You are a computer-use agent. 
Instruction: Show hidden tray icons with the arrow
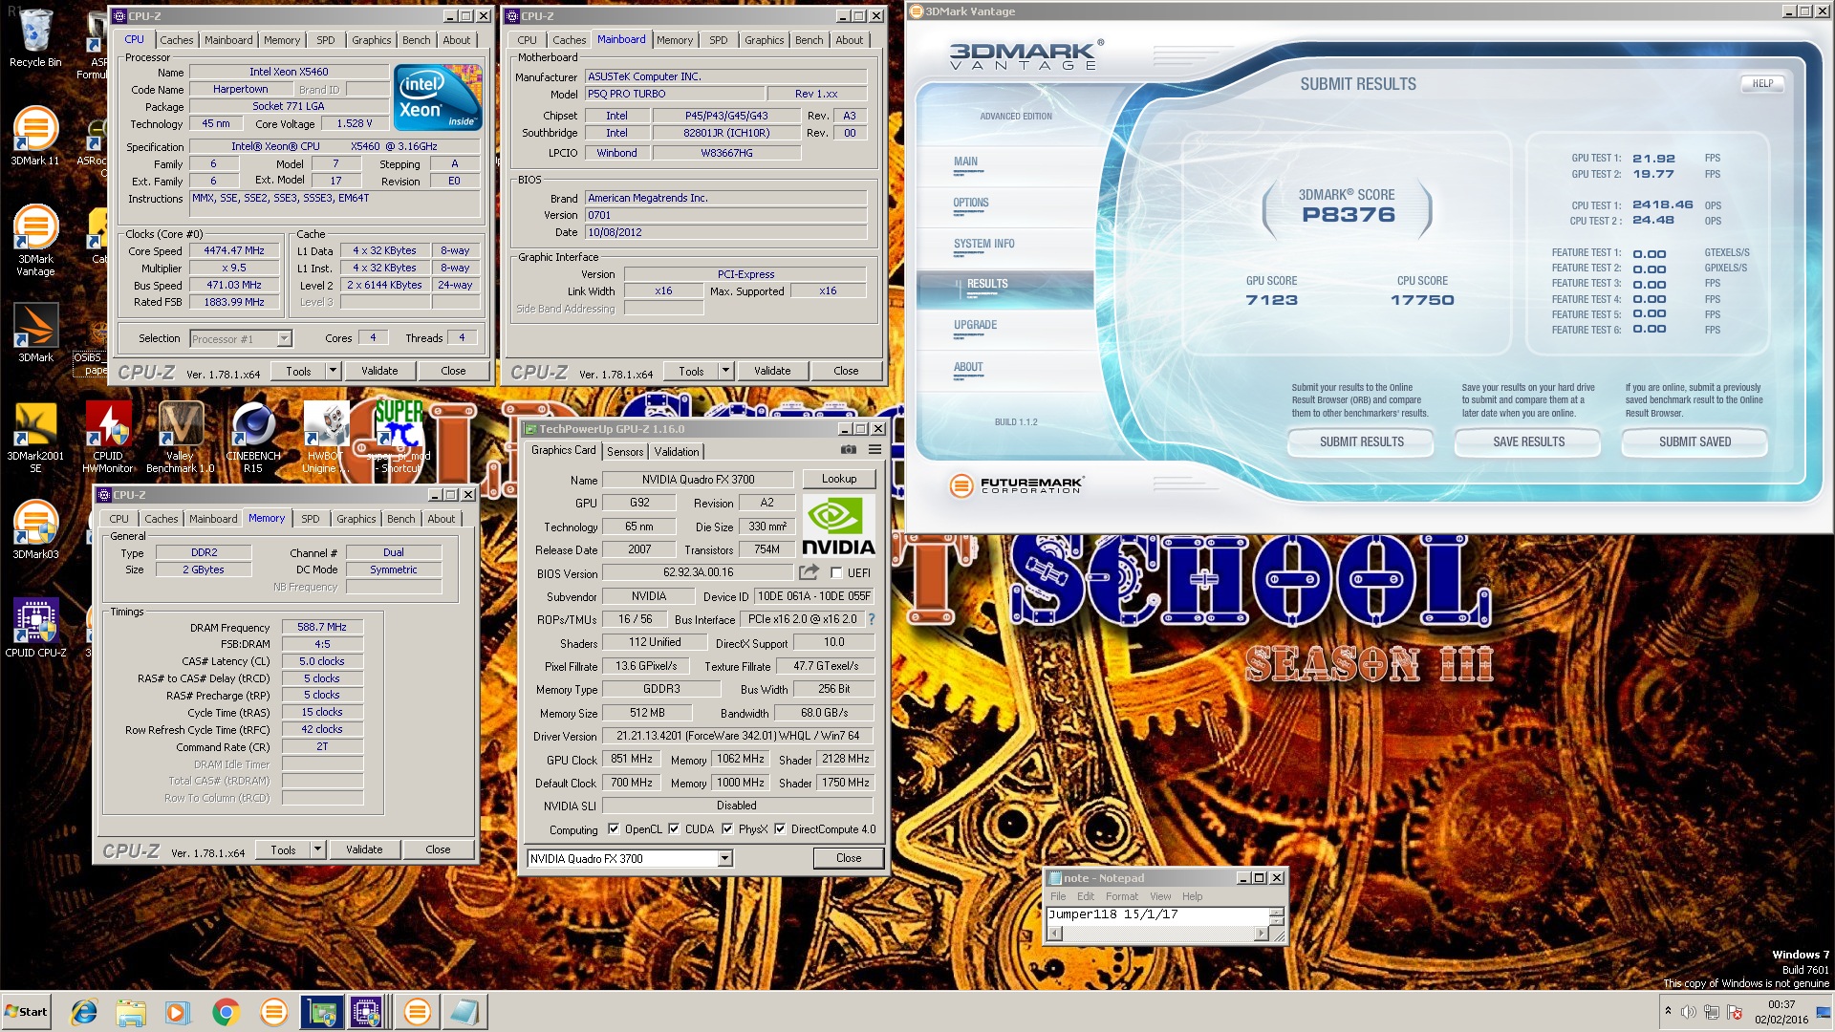(x=1668, y=1011)
